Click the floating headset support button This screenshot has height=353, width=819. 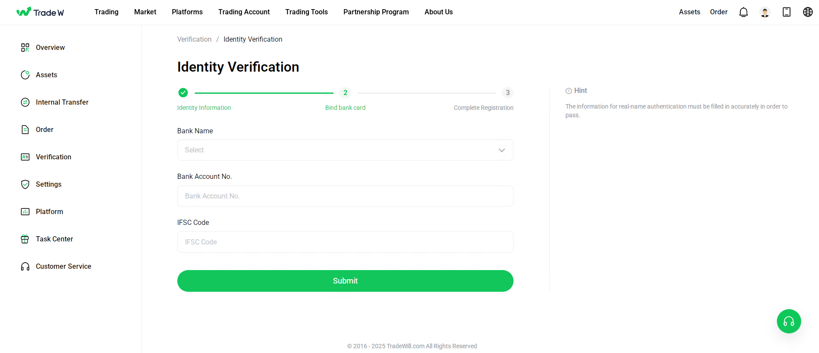coord(789,321)
